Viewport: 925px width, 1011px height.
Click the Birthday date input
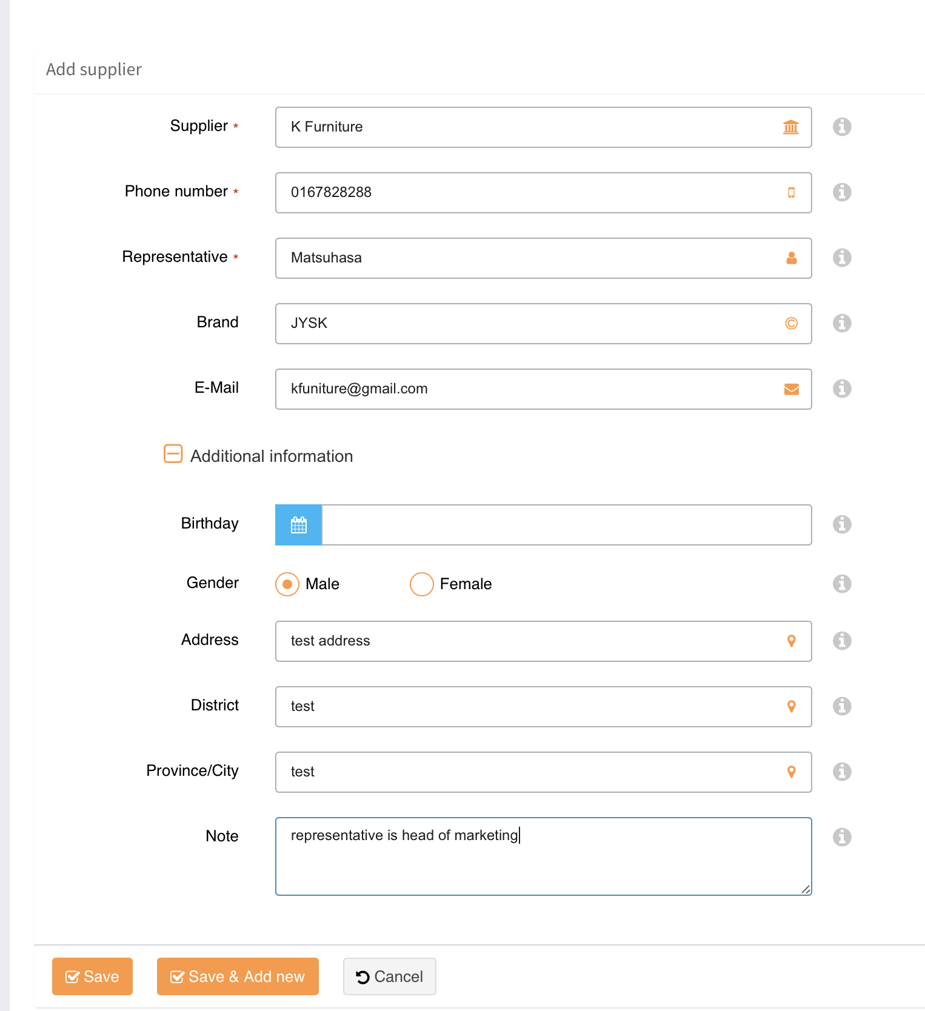coord(566,525)
